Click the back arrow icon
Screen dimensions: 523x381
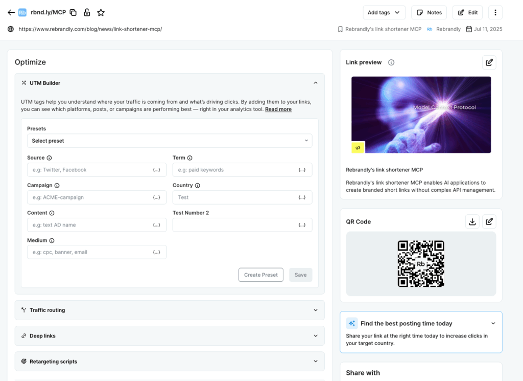[x=11, y=13]
